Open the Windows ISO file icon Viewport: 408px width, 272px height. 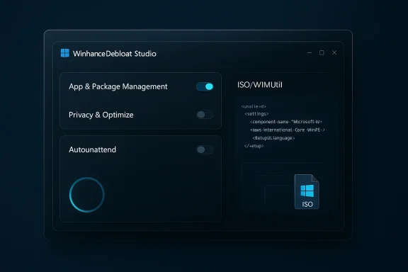(307, 191)
